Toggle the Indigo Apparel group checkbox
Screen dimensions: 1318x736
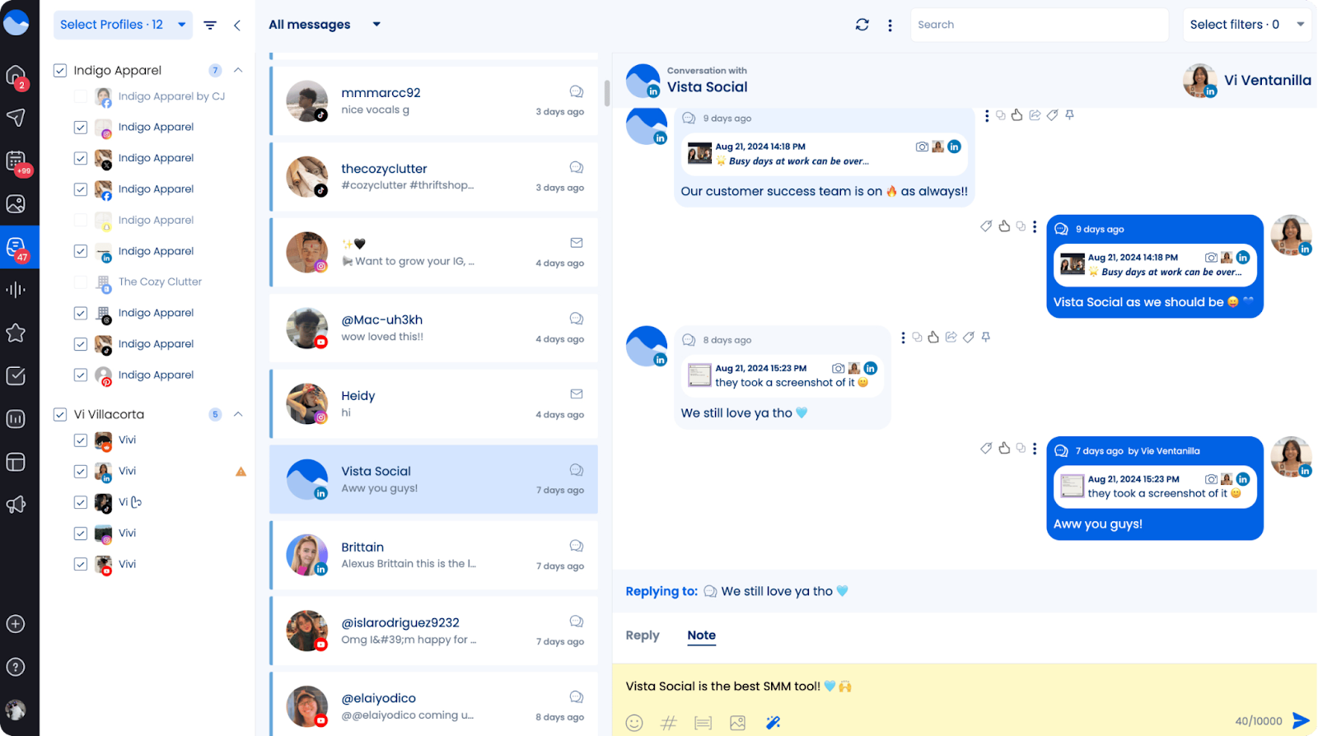coord(60,71)
